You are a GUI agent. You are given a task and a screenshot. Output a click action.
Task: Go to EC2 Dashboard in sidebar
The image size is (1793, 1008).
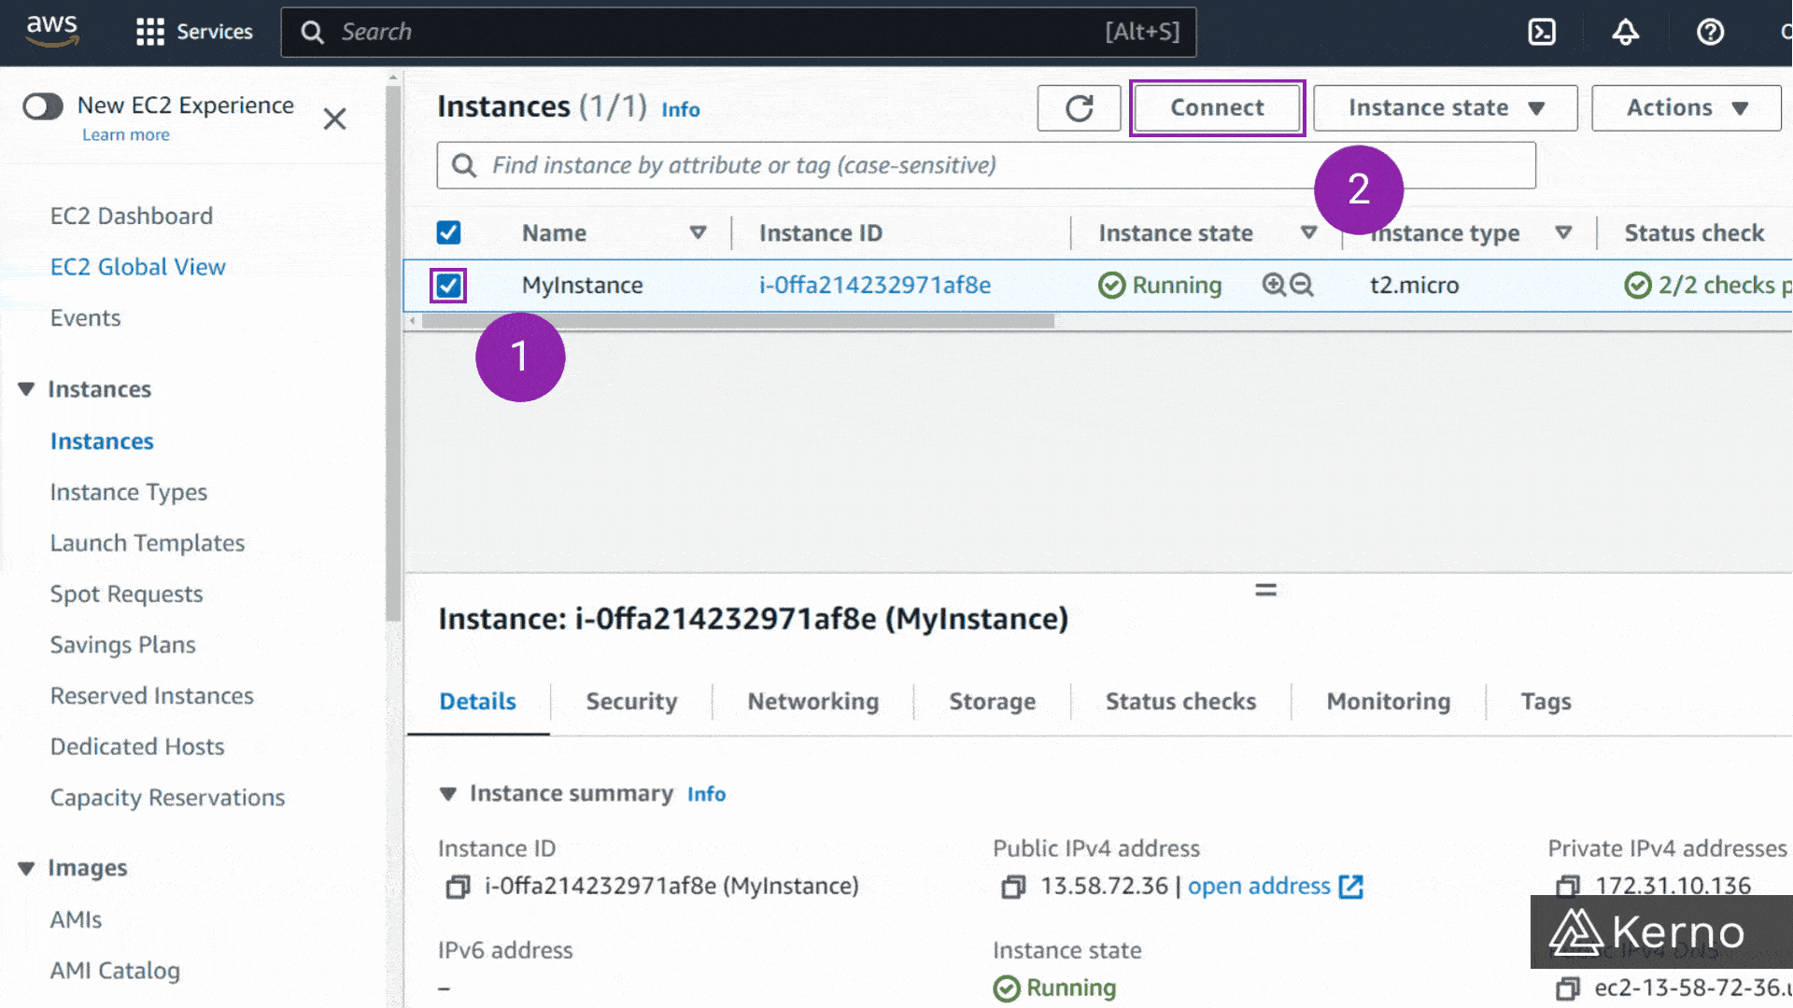(x=132, y=217)
